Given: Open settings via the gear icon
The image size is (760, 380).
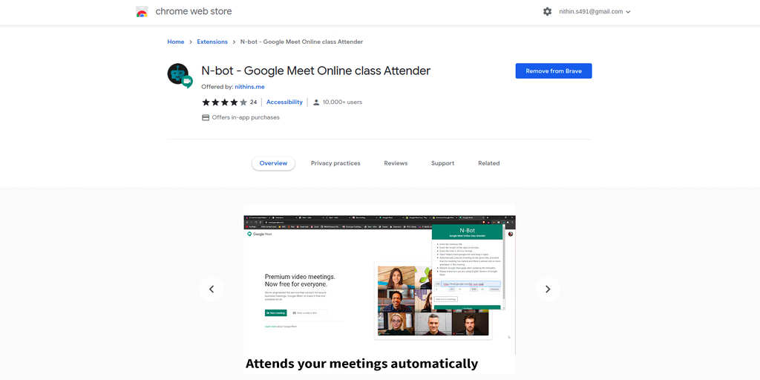Looking at the screenshot, I should tap(547, 12).
